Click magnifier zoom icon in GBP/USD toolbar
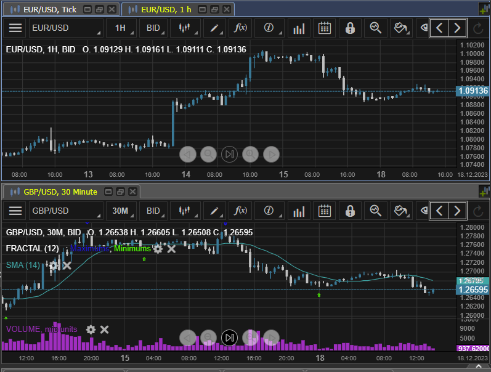Screen dimensions: 491x372 [x=375, y=211]
